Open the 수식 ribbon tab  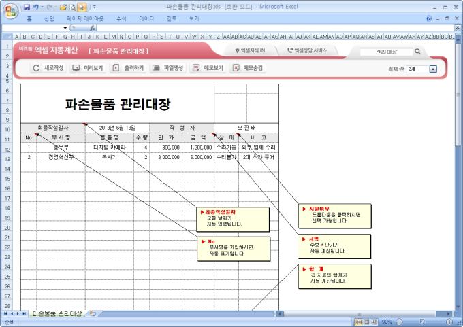[121, 19]
